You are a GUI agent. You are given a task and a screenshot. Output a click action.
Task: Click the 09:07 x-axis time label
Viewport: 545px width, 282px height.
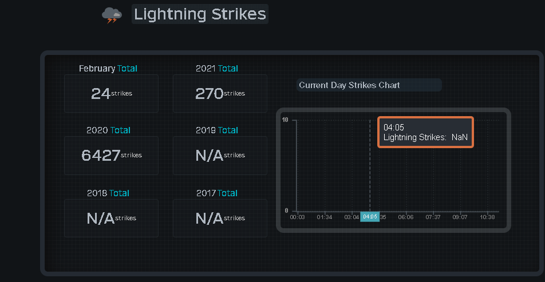[x=460, y=217]
